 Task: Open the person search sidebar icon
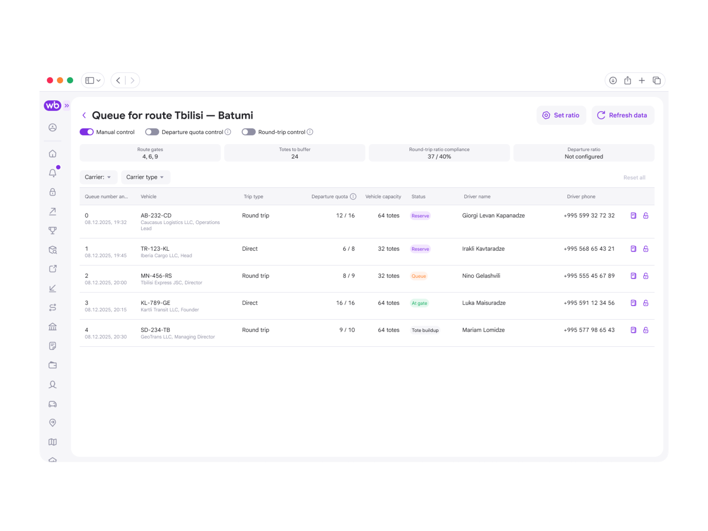[52, 385]
